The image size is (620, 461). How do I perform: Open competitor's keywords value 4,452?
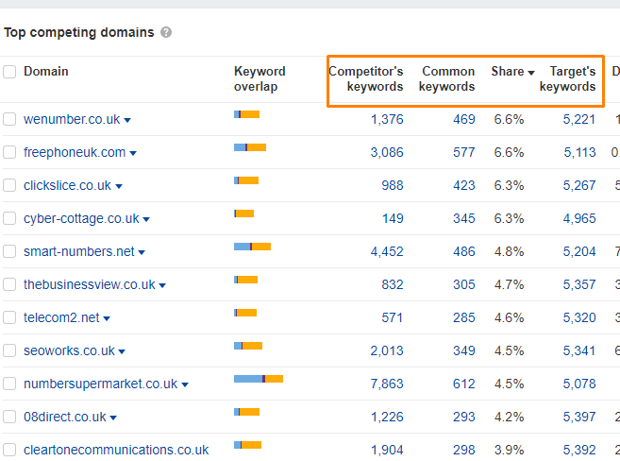pyautogui.click(x=387, y=251)
